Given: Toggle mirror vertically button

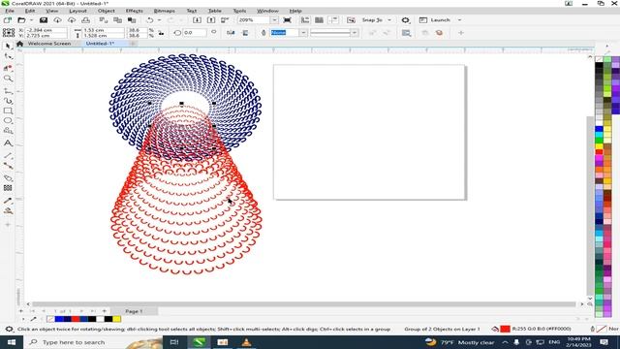Looking at the screenshot, I should 245,33.
